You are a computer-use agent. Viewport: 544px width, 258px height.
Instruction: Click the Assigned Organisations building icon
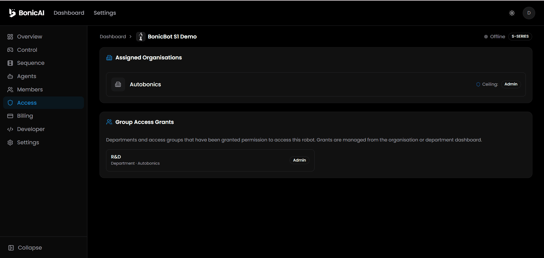click(109, 58)
